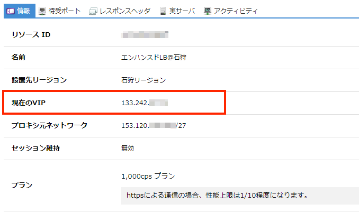The image size is (359, 213).
Task: Open the 実サーバ tab
Action: point(177,11)
